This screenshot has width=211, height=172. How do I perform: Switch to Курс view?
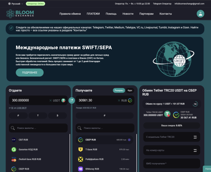tap(130, 90)
